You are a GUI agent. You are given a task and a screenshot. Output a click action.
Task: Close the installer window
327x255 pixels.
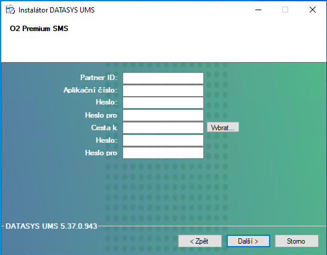313,10
